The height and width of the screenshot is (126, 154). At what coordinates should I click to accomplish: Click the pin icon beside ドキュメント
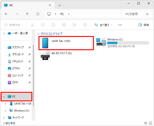[x=30, y=62]
